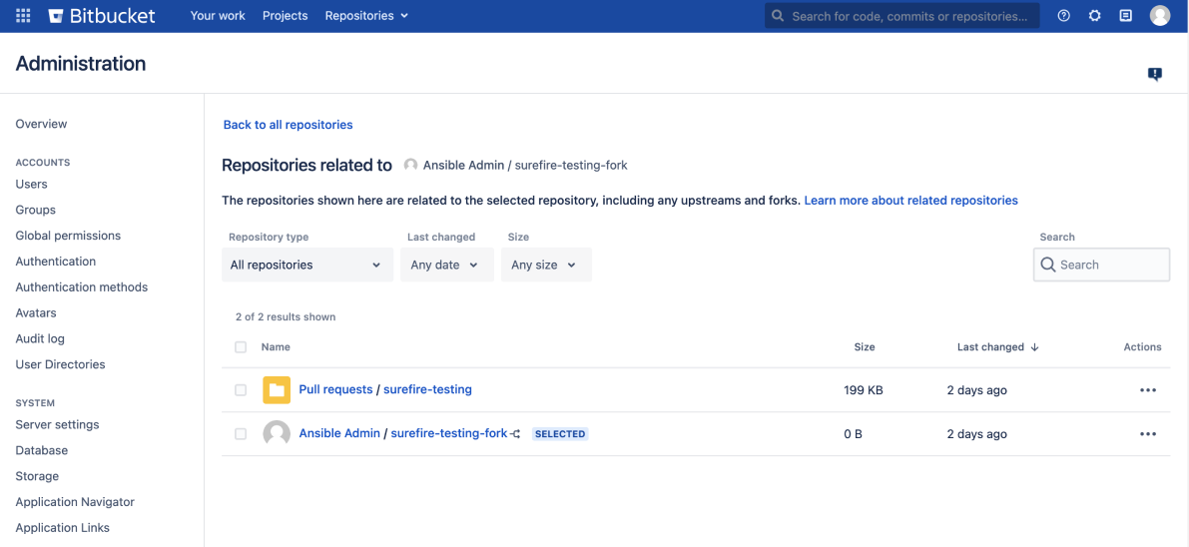Click Back to all repositories link

point(289,125)
